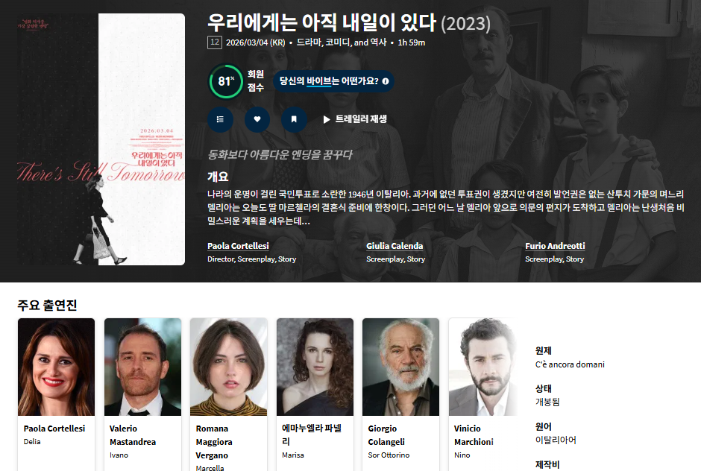Open Vinicio Marchioni's cast name link
The image size is (701, 471).
coord(475,435)
